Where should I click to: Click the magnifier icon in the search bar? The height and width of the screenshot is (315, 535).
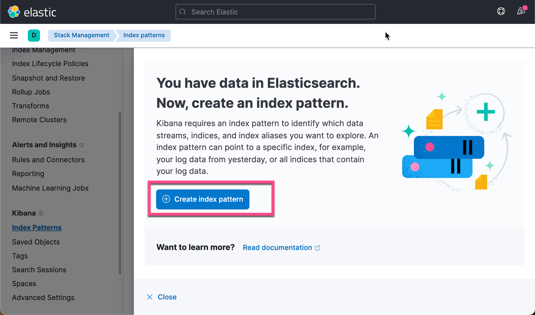(x=182, y=12)
